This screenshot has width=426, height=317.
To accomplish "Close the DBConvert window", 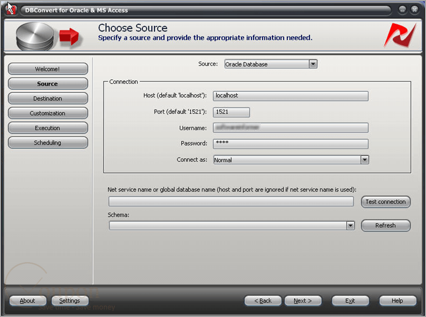I will (x=414, y=10).
